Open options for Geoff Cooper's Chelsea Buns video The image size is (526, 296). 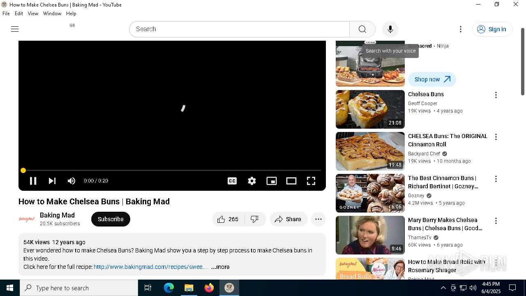point(496,95)
